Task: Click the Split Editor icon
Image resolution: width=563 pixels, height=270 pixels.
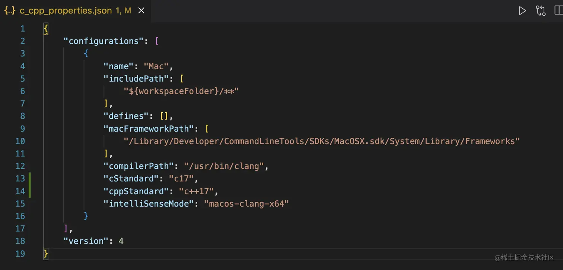Action: pos(559,11)
